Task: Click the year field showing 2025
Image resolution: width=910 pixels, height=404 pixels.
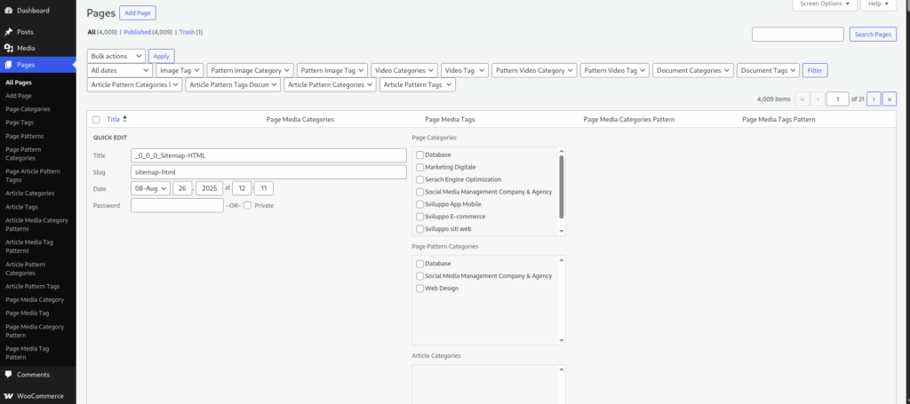Action: (210, 188)
